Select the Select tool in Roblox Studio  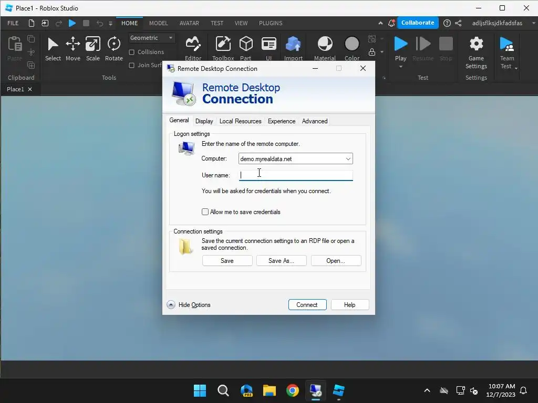[53, 49]
